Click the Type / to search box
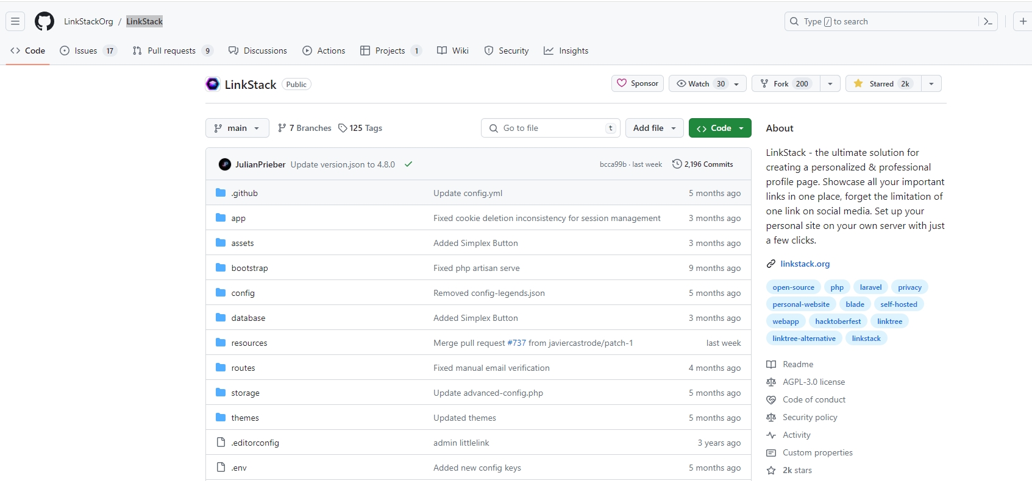 pos(891,21)
